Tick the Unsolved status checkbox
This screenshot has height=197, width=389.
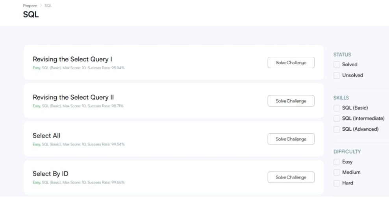(x=337, y=75)
